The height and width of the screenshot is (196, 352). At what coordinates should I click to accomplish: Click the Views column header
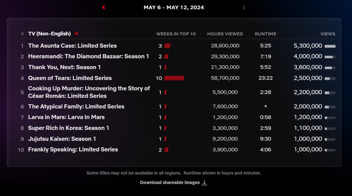[x=328, y=34]
